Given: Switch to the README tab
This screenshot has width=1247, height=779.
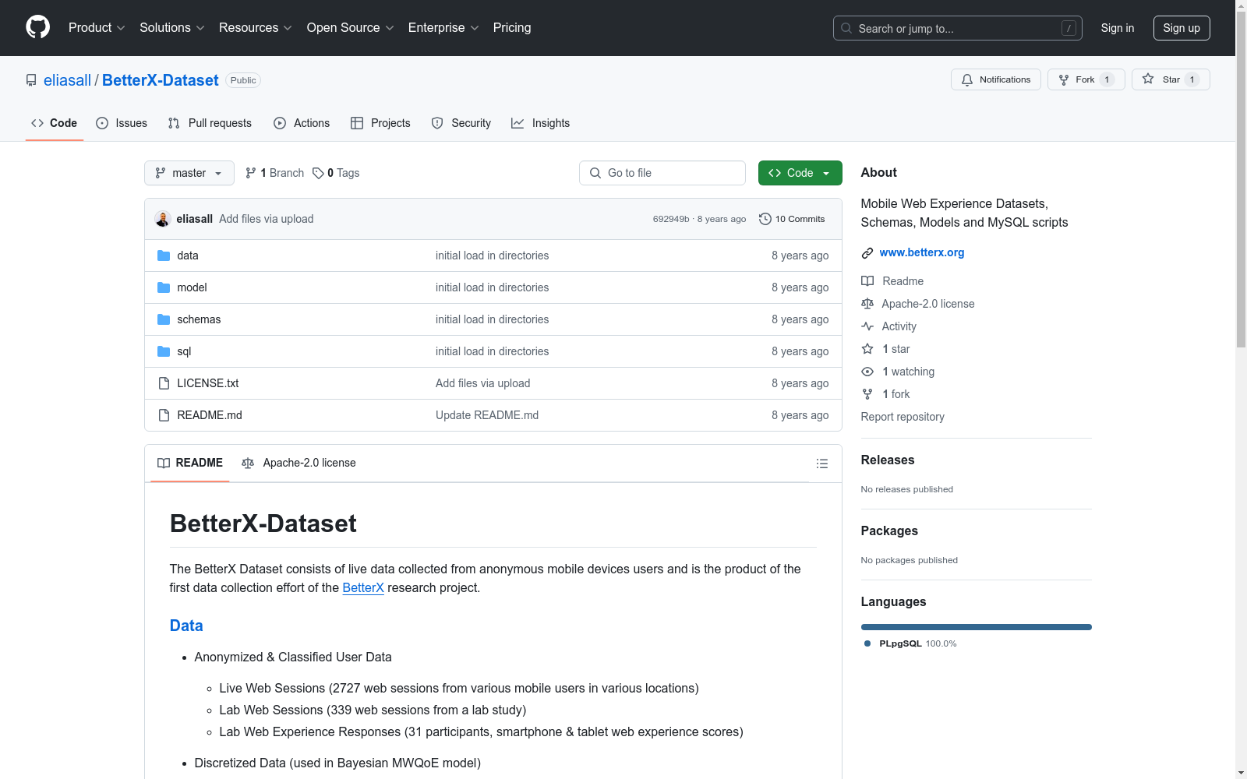Looking at the screenshot, I should click(x=190, y=463).
